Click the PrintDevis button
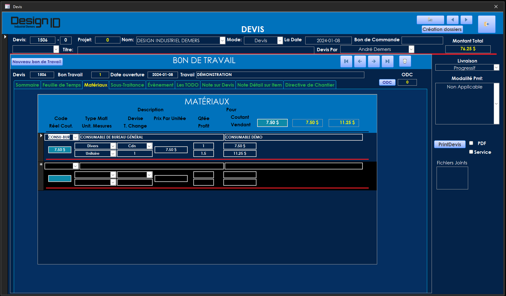506x296 pixels. [x=449, y=144]
